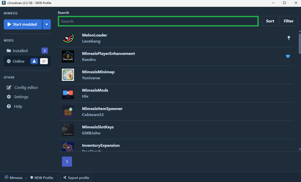This screenshot has width=301, height=182.
Task: Click the r2modman app icon in title bar
Action: (x=4, y=3)
